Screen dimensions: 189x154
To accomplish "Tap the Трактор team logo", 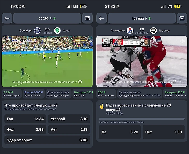I will (154, 31).
